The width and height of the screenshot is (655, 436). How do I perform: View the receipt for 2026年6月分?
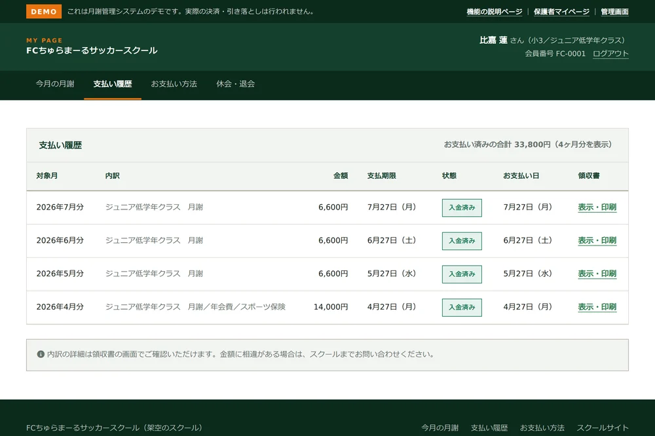click(597, 240)
